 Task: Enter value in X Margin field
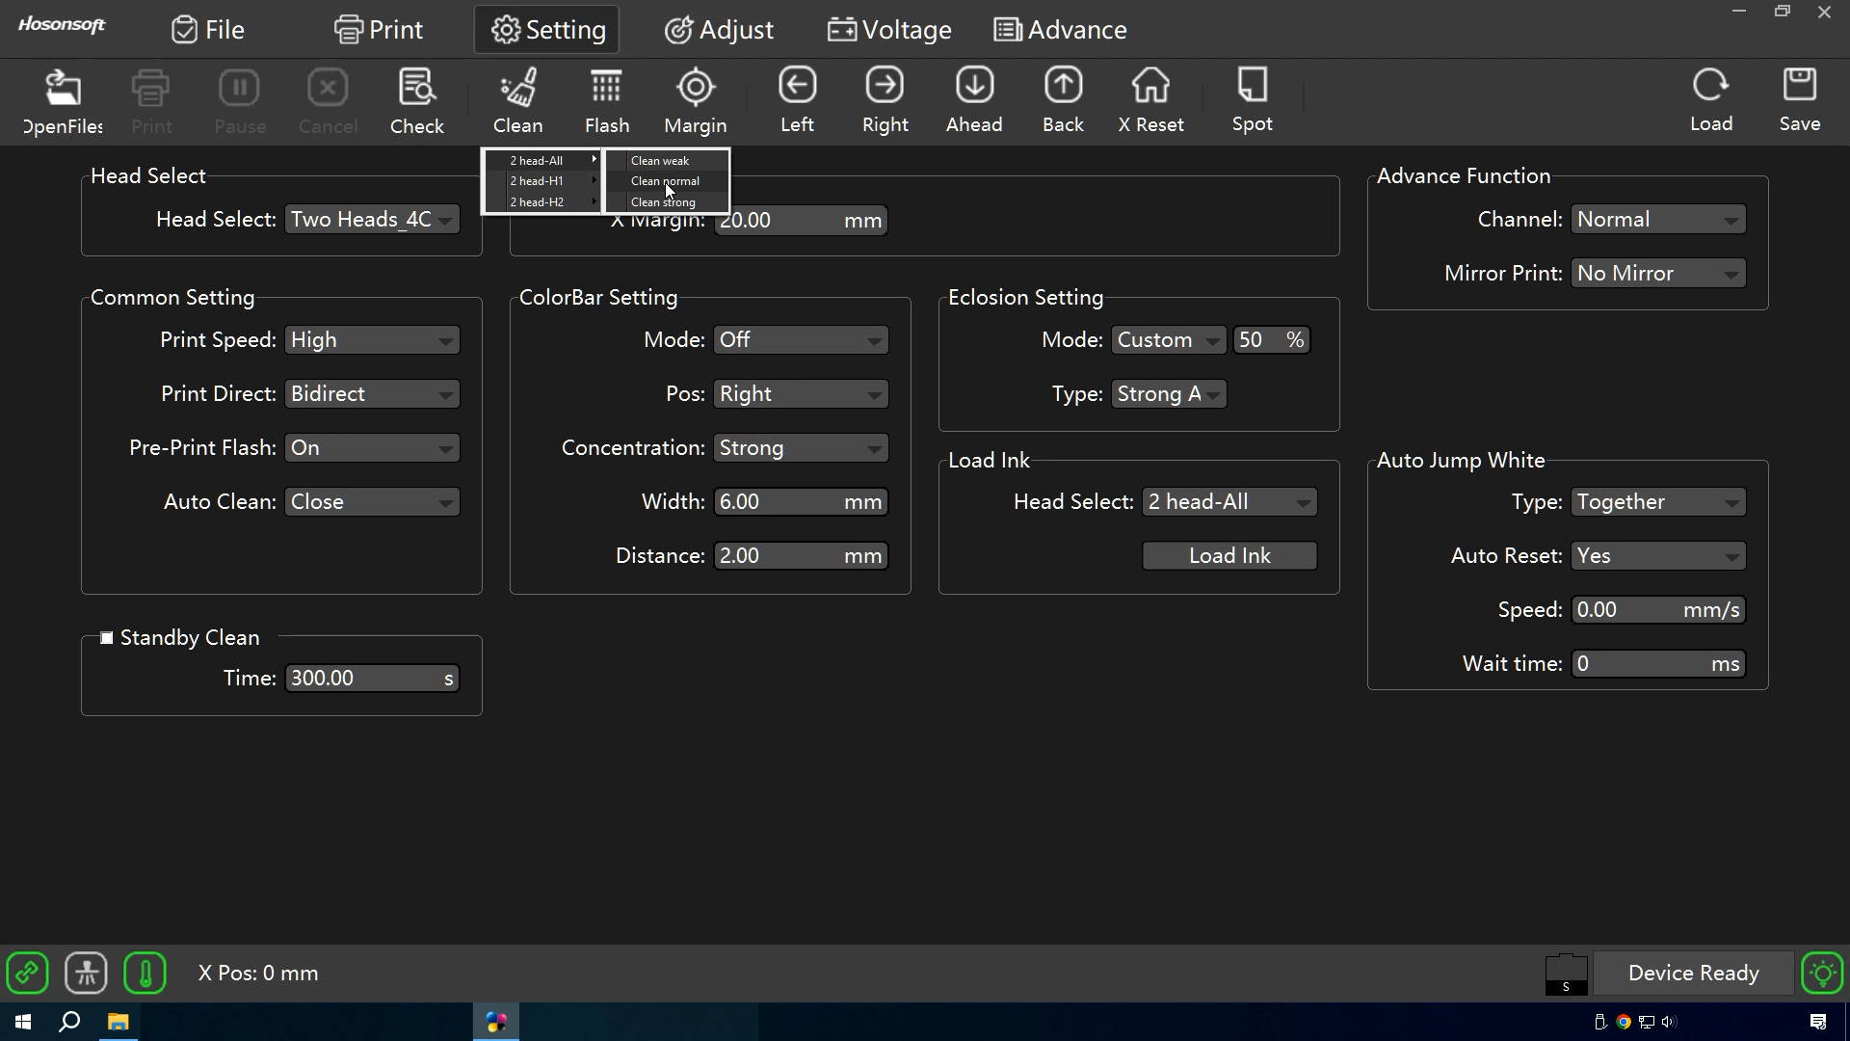pos(780,220)
